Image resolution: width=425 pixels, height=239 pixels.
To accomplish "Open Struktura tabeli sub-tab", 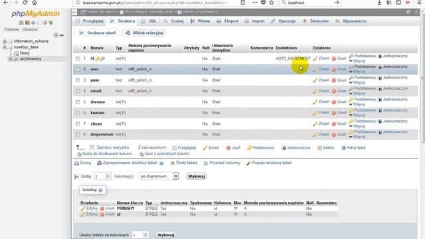I will (x=98, y=33).
